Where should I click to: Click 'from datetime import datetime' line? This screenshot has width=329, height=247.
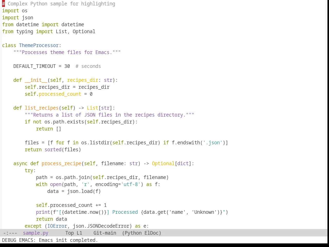43,25
